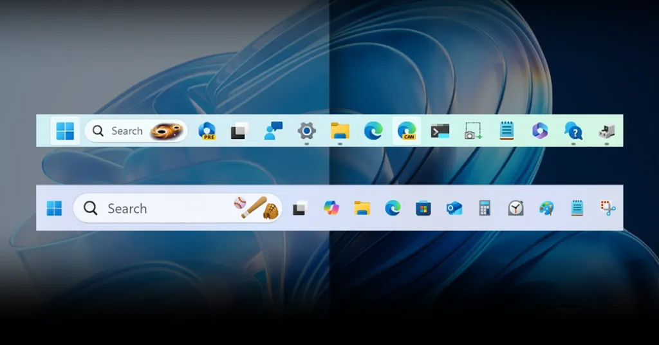Launch the Calculator app

[x=485, y=208]
